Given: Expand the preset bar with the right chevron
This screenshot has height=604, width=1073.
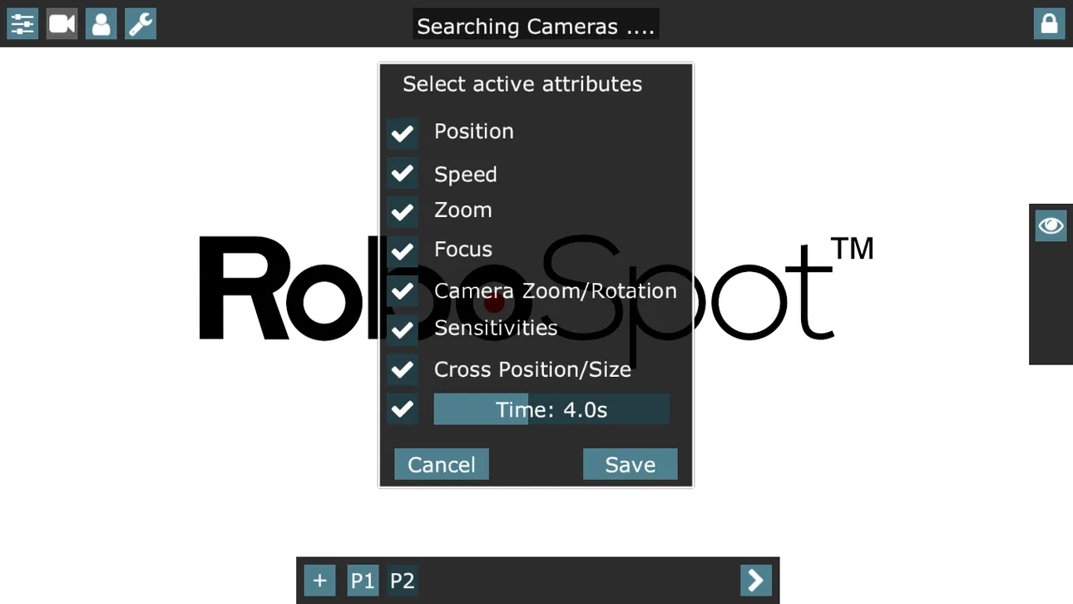Looking at the screenshot, I should [x=755, y=580].
